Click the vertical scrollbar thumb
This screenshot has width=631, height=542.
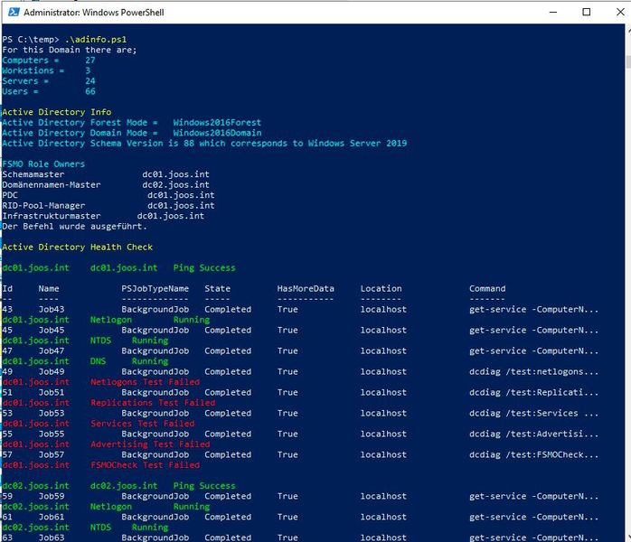pos(628,62)
